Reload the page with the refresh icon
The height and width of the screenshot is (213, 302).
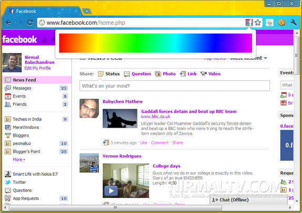(30, 23)
